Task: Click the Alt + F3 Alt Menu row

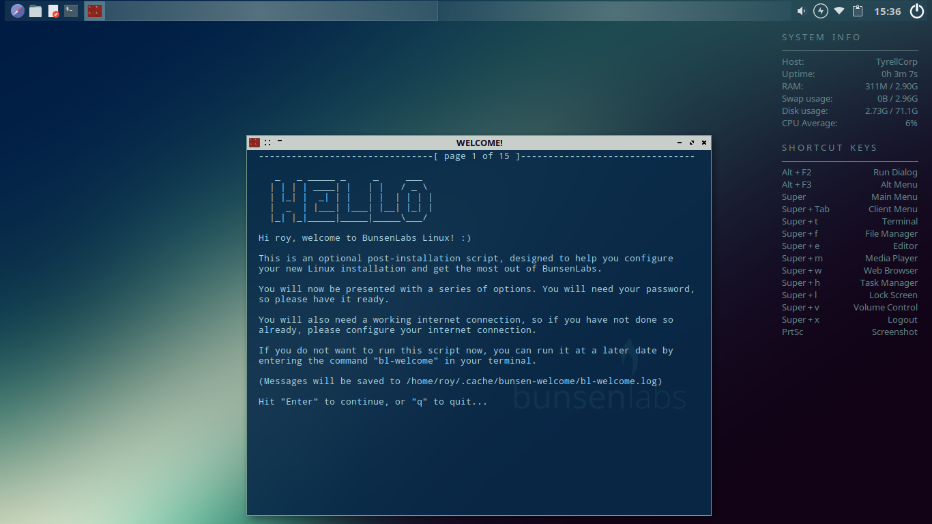Action: coord(849,185)
